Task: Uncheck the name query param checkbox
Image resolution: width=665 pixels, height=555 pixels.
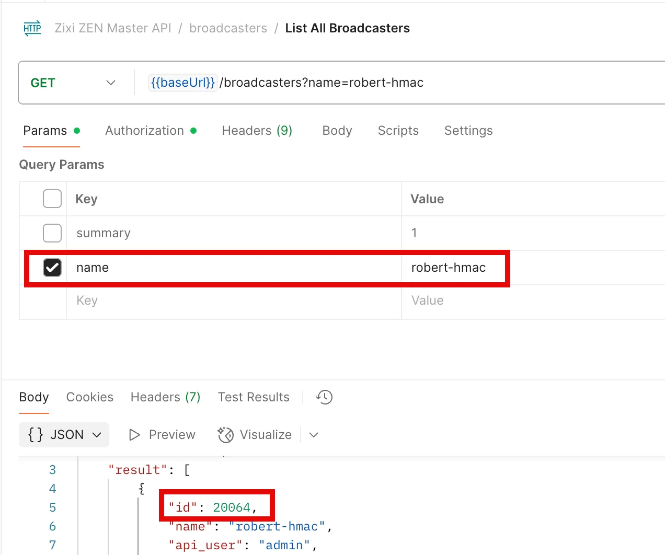Action: pos(52,268)
